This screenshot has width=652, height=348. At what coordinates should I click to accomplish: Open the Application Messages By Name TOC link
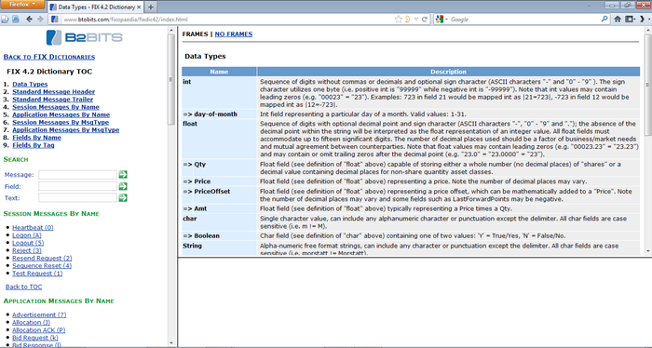tap(61, 114)
